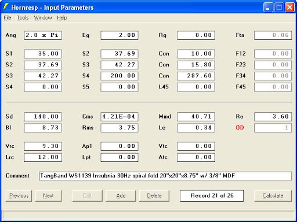297x222 pixels.
Task: Open the Tools menu
Action: coord(23,18)
